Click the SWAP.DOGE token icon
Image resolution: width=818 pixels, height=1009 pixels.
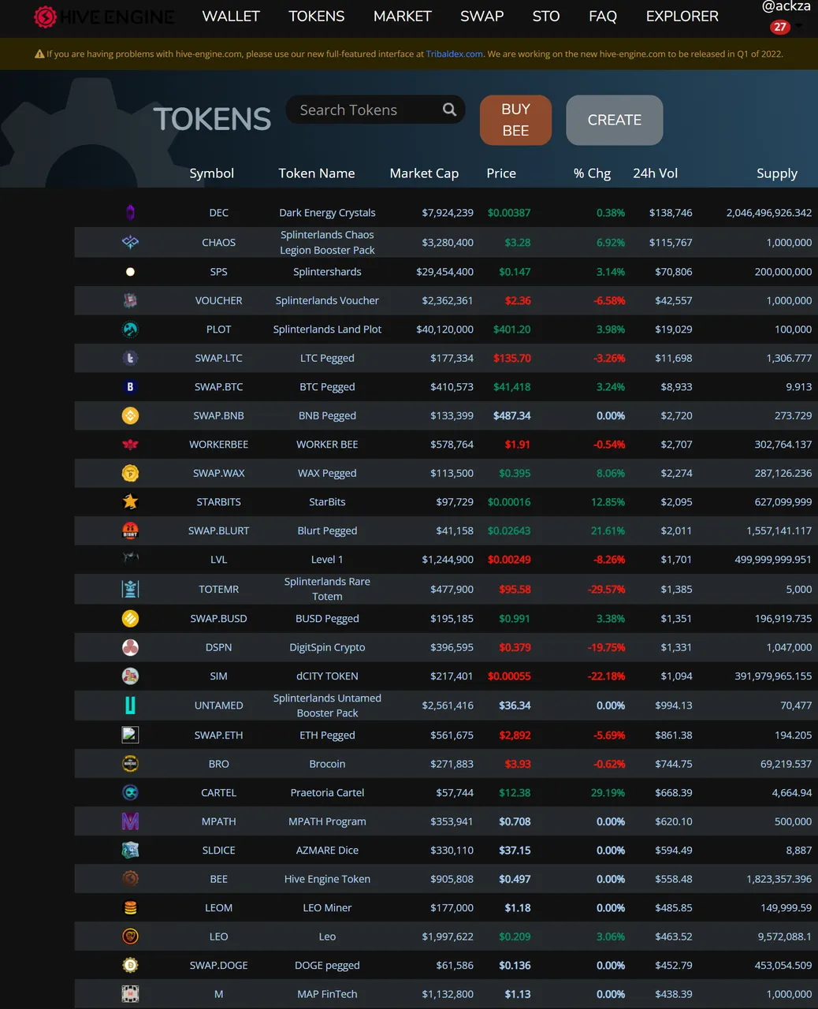[x=130, y=965]
